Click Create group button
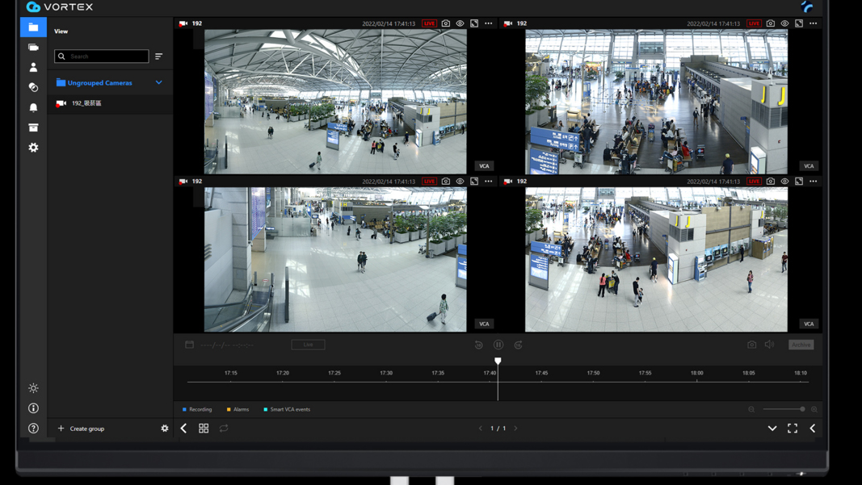Viewport: 862px width, 485px height. [81, 429]
